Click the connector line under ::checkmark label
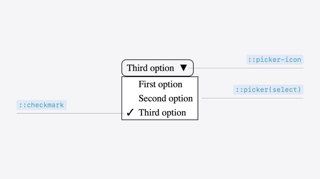Screen dimensions: 320x179 point(70,113)
